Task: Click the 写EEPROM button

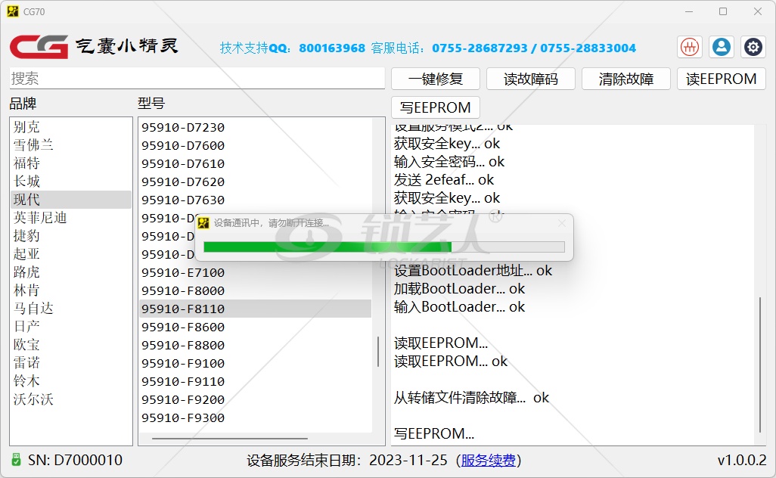Action: tap(436, 107)
